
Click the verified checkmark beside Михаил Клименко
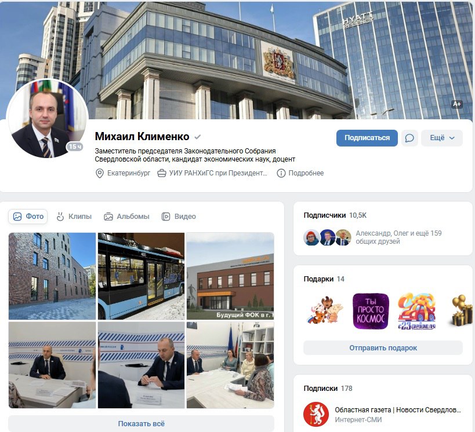point(198,137)
